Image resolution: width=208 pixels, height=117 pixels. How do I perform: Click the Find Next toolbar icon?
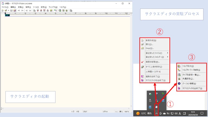click(x=38, y=11)
